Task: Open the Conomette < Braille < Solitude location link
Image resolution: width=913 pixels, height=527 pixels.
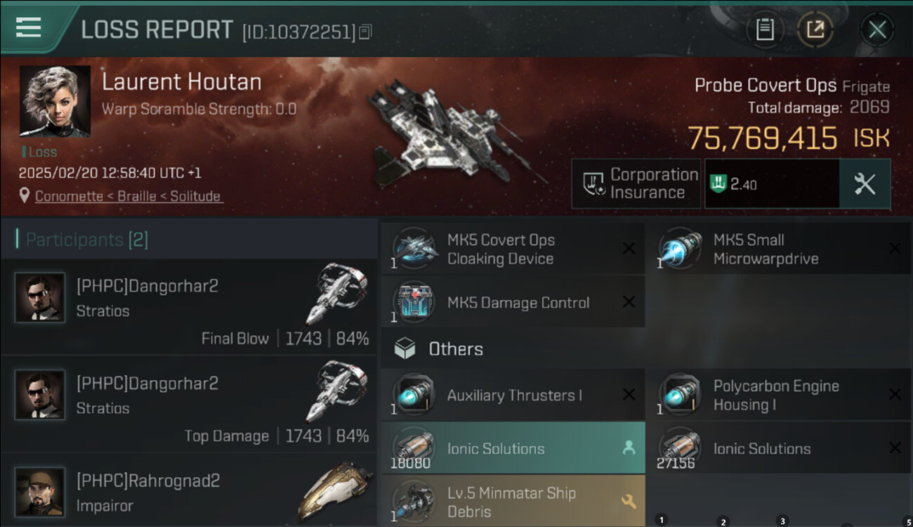Action: [x=129, y=197]
